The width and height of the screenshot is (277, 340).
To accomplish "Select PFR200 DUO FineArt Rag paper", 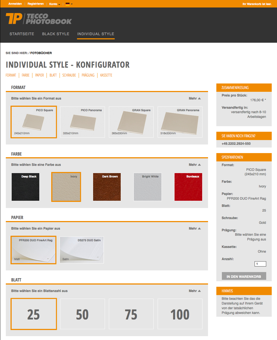I will pyautogui.click(x=34, y=250).
